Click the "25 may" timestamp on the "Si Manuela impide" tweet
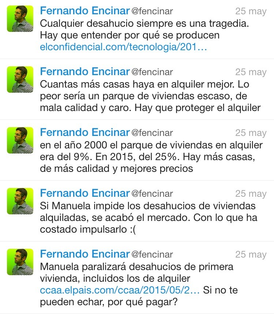Viewport: 274px width, 314px height. pos(251,194)
